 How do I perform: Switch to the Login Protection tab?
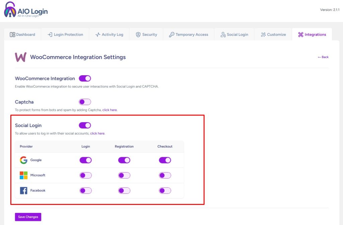click(x=65, y=35)
